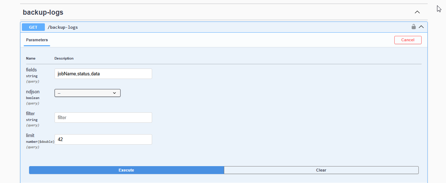
Task: Click the backup-logs section heading
Action: tap(43, 12)
